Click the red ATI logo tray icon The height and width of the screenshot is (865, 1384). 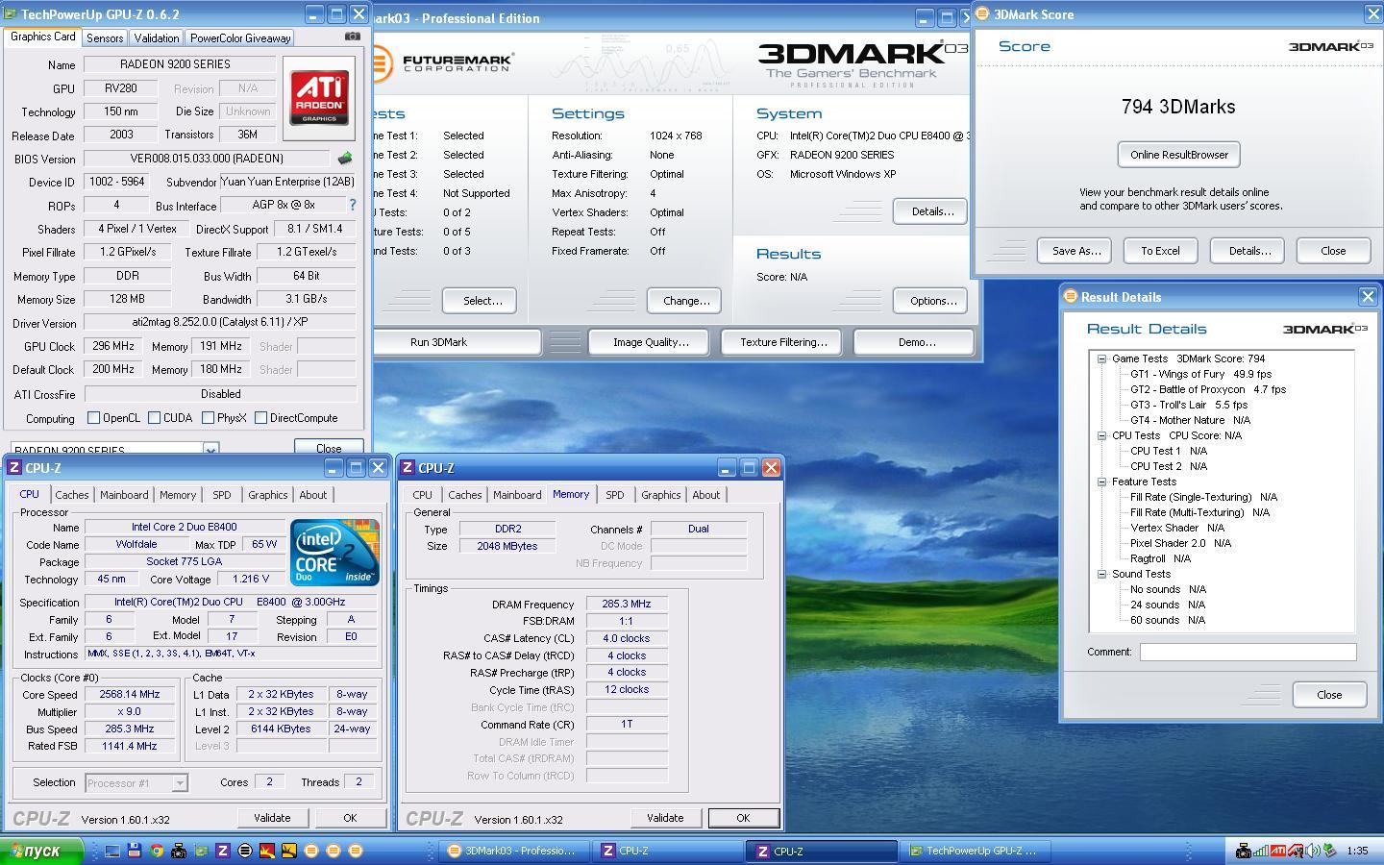(1278, 851)
